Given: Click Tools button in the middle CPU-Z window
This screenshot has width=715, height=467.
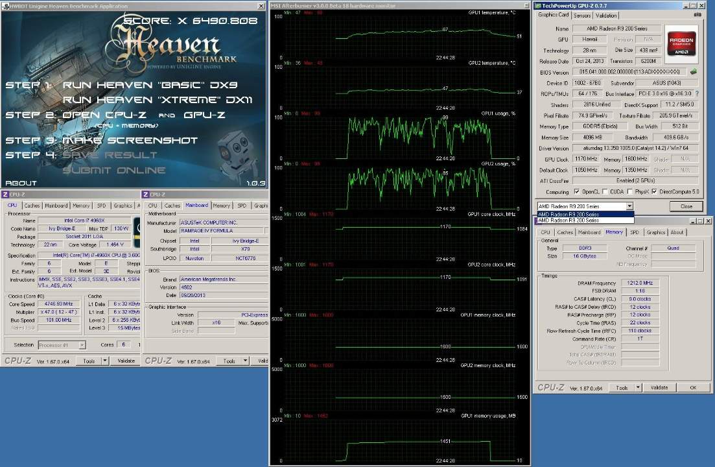Looking at the screenshot, I should point(229,361).
